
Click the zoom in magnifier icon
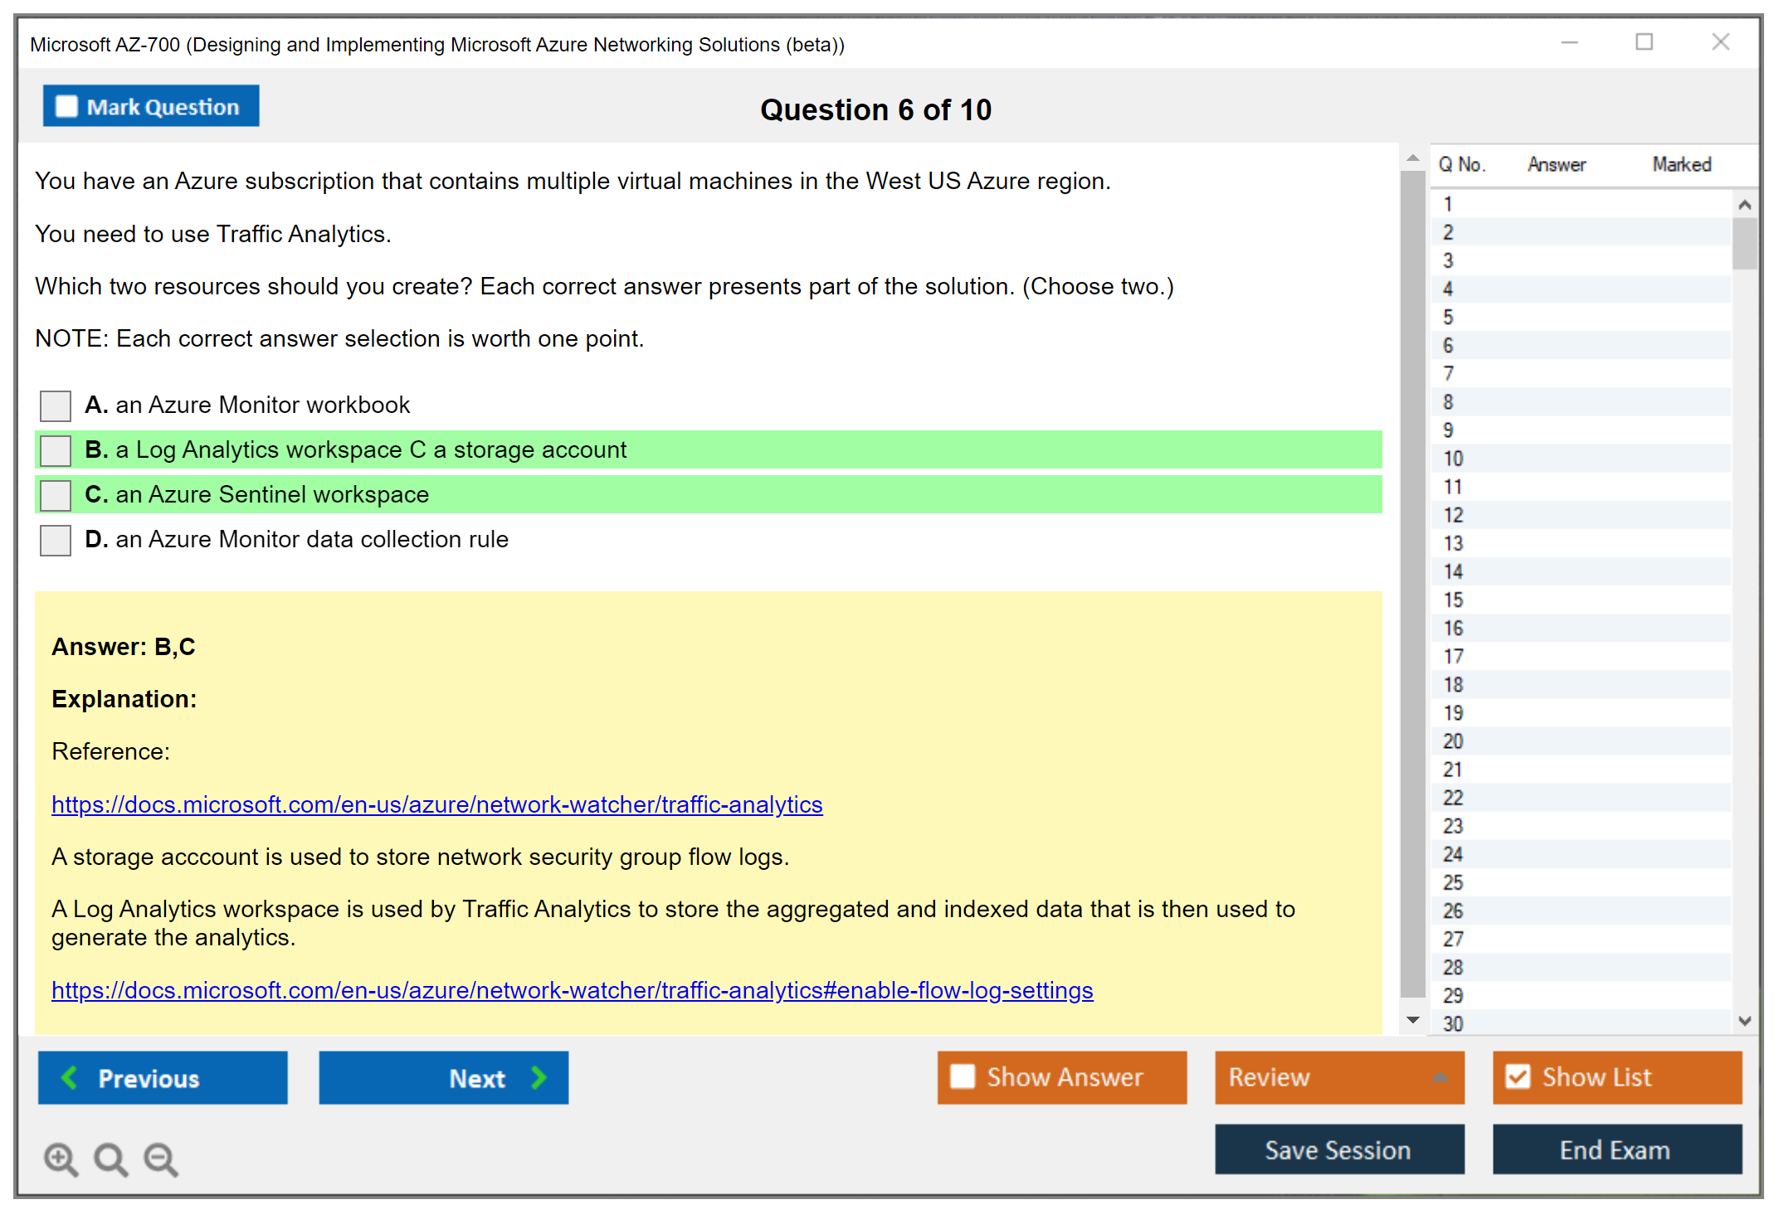(61, 1158)
